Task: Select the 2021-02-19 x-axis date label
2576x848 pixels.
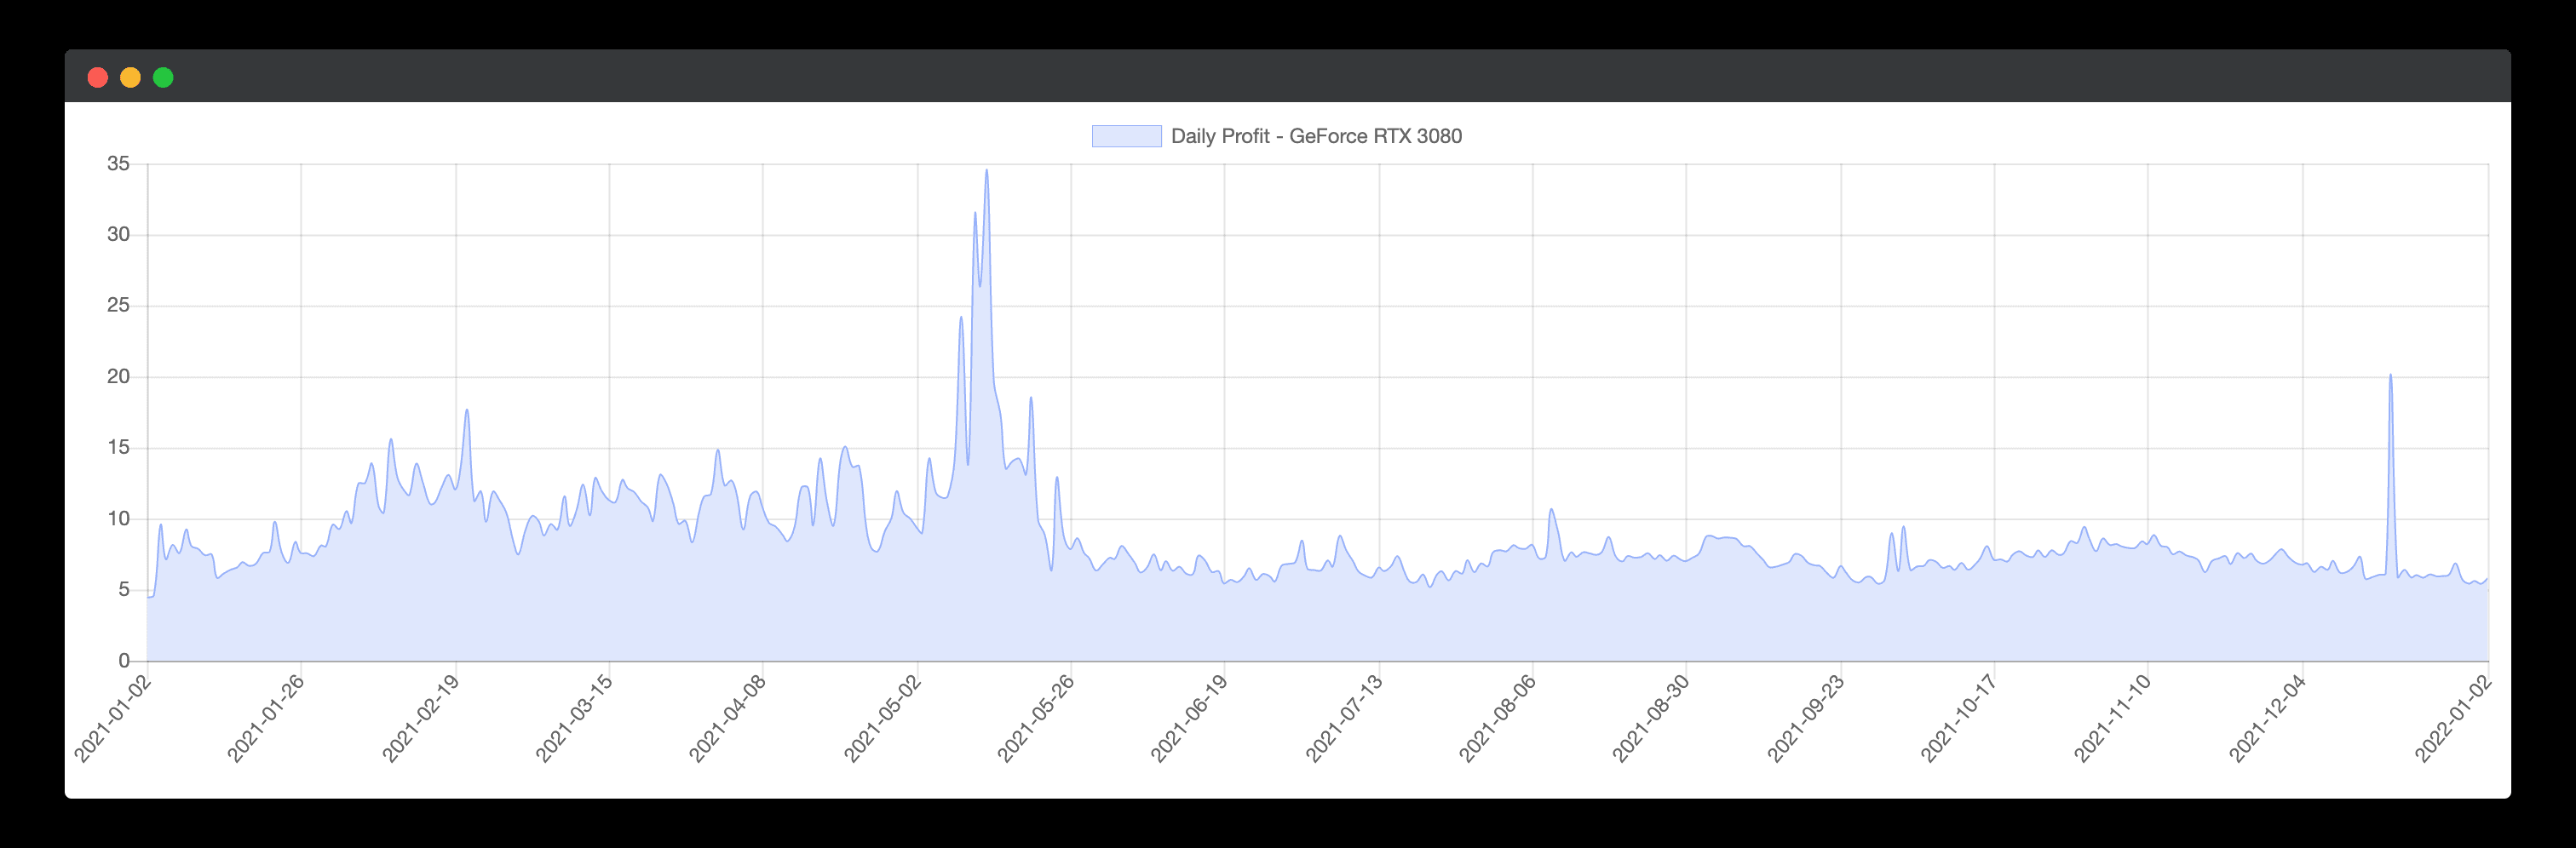Action: click(422, 717)
